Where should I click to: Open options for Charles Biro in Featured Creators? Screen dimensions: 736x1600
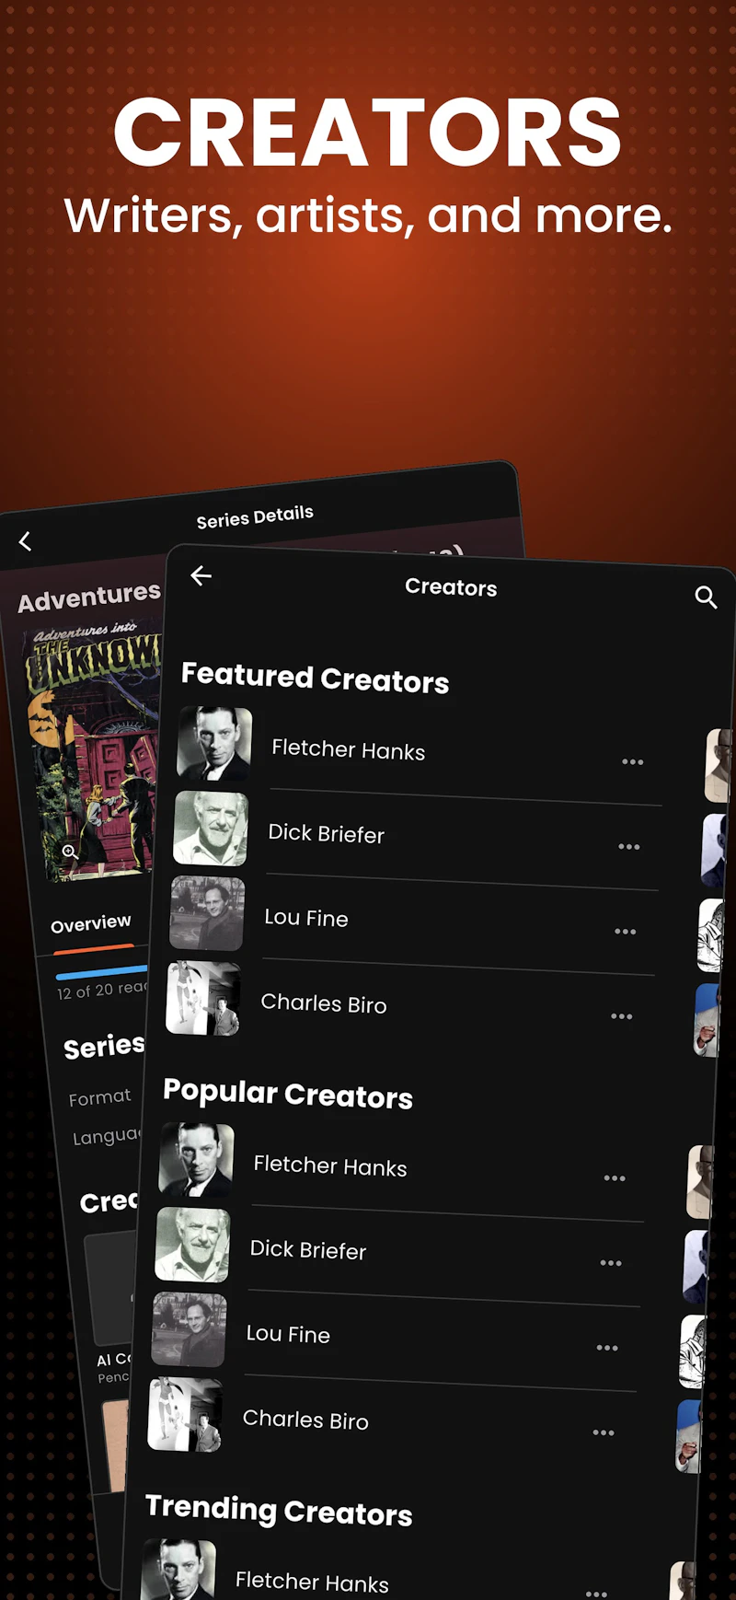click(x=621, y=1016)
